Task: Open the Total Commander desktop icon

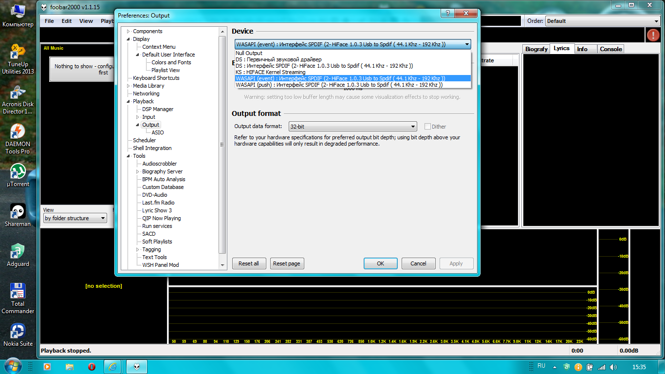Action: point(18,299)
